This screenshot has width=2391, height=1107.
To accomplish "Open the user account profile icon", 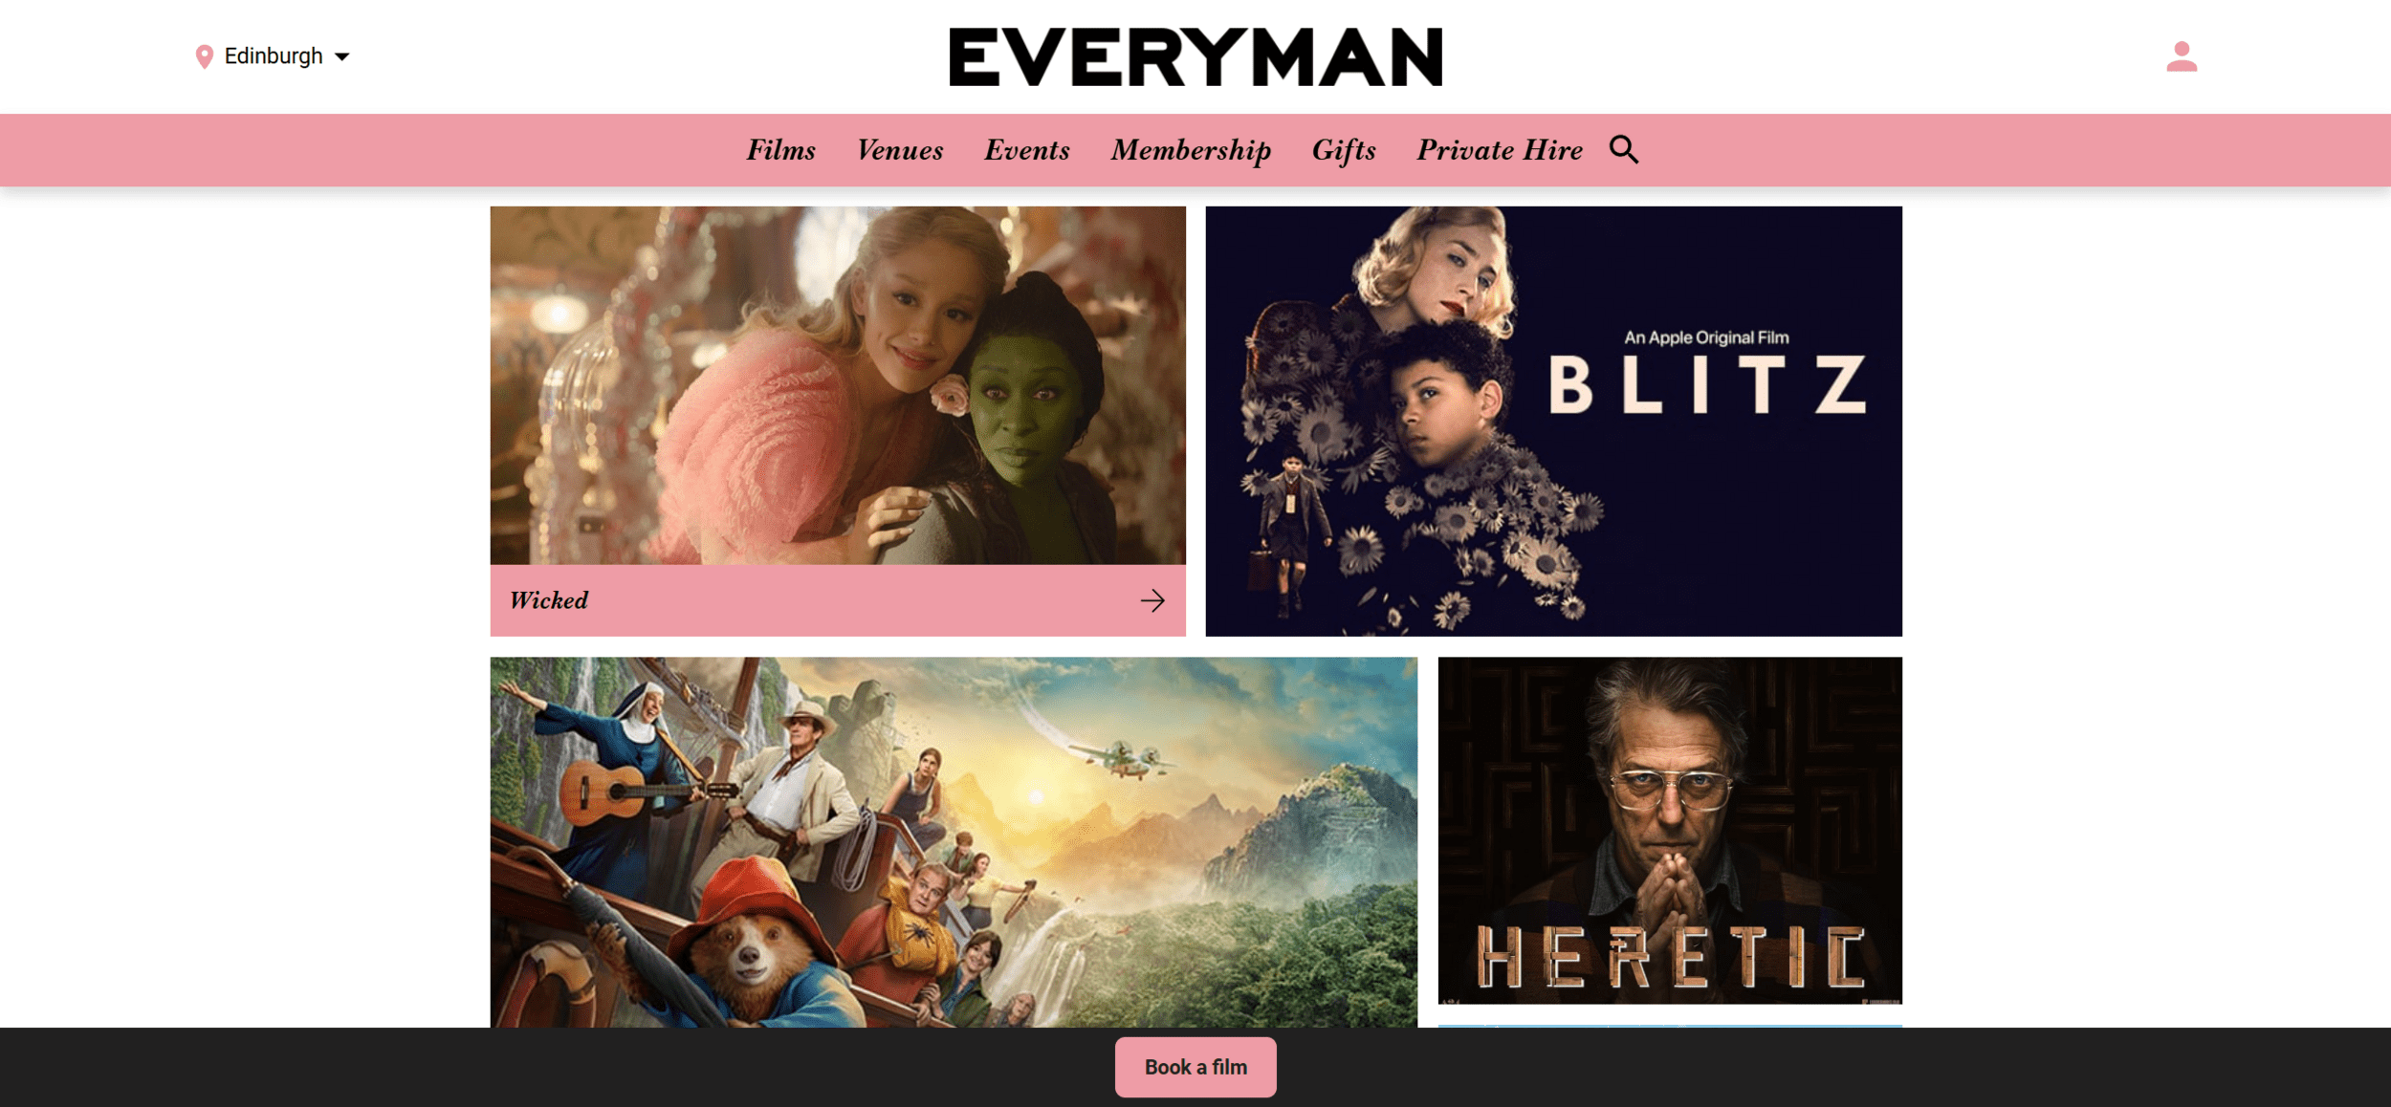I will (2182, 56).
